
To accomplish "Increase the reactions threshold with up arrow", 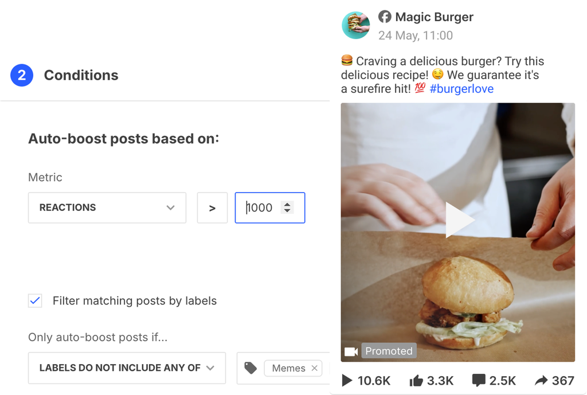I will (287, 205).
